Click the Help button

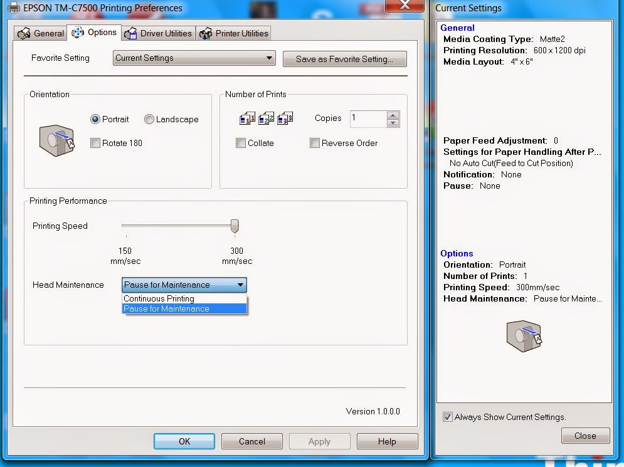387,441
